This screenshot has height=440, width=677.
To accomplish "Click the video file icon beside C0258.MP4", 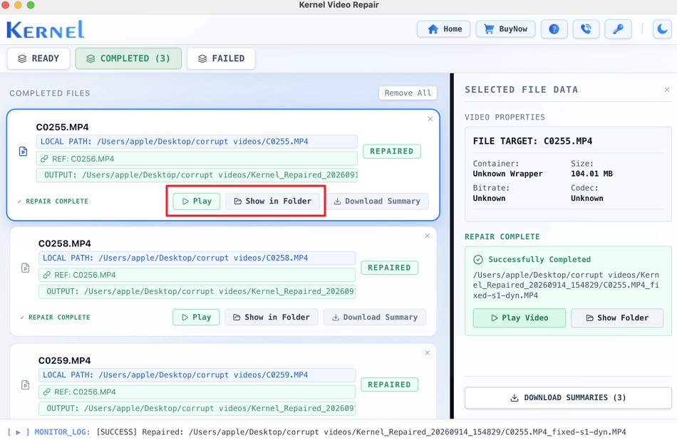I will (x=26, y=268).
